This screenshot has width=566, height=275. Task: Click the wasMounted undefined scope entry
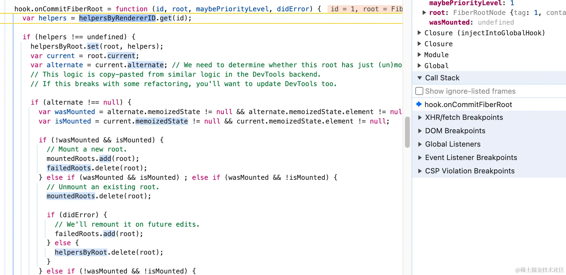tap(471, 23)
